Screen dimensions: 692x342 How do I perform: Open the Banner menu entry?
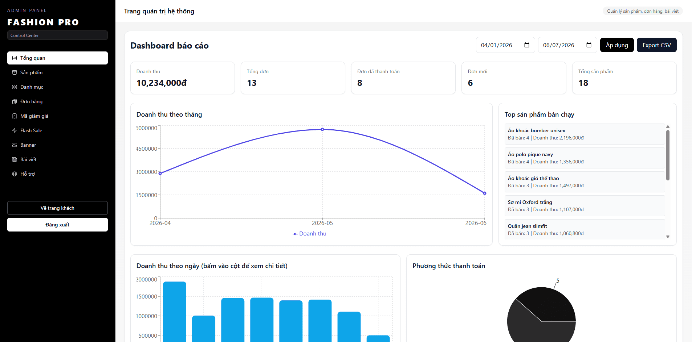point(57,145)
